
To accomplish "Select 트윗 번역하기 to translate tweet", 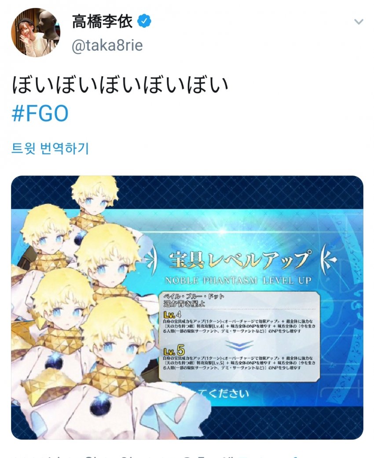I will [50, 148].
